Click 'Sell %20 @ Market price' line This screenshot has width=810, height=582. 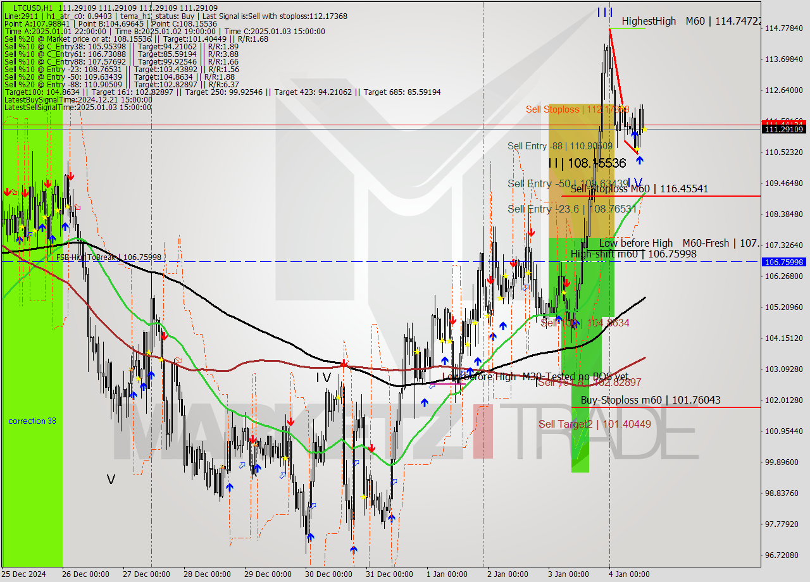pos(136,39)
